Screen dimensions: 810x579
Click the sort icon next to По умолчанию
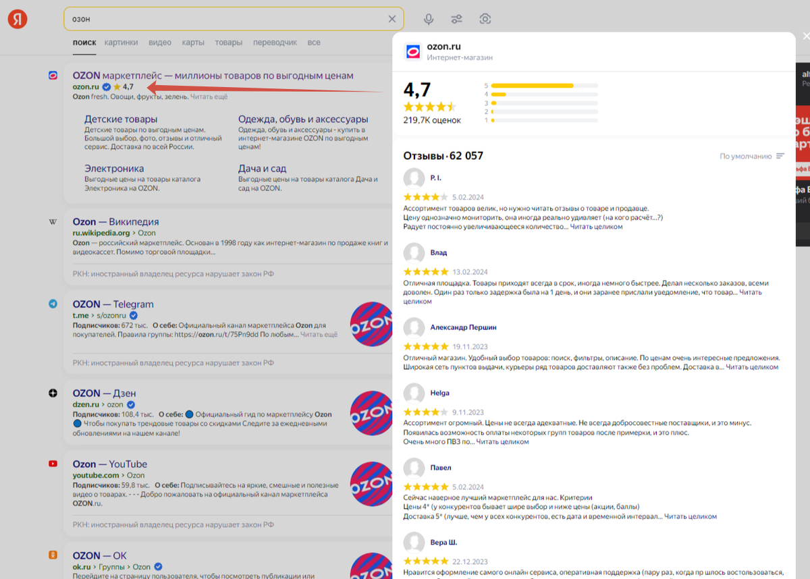point(780,156)
